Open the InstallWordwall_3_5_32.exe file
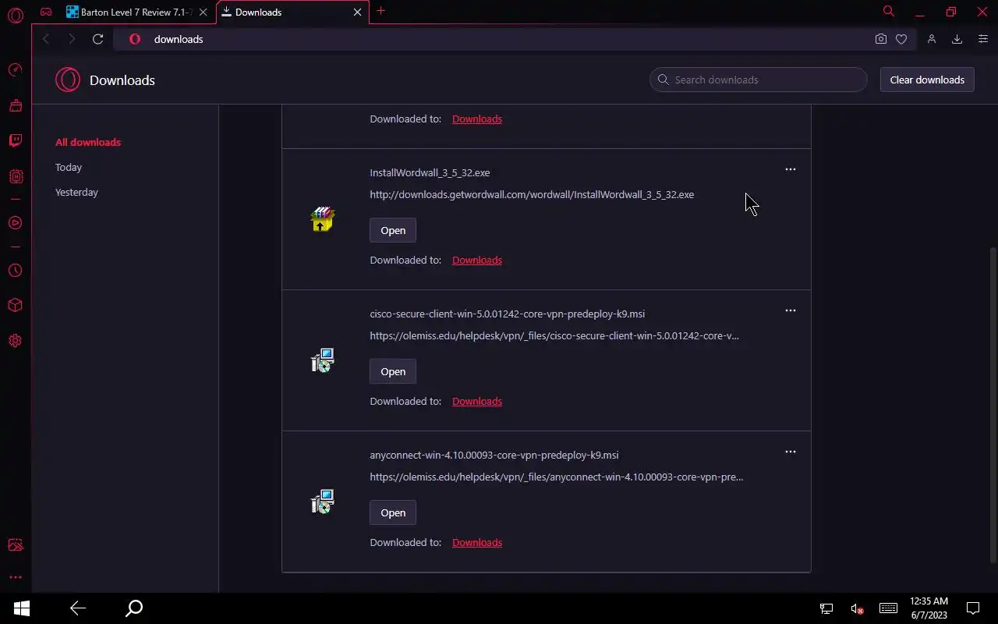The width and height of the screenshot is (998, 624). (x=393, y=230)
